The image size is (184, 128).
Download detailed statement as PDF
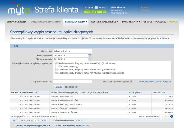33,125
